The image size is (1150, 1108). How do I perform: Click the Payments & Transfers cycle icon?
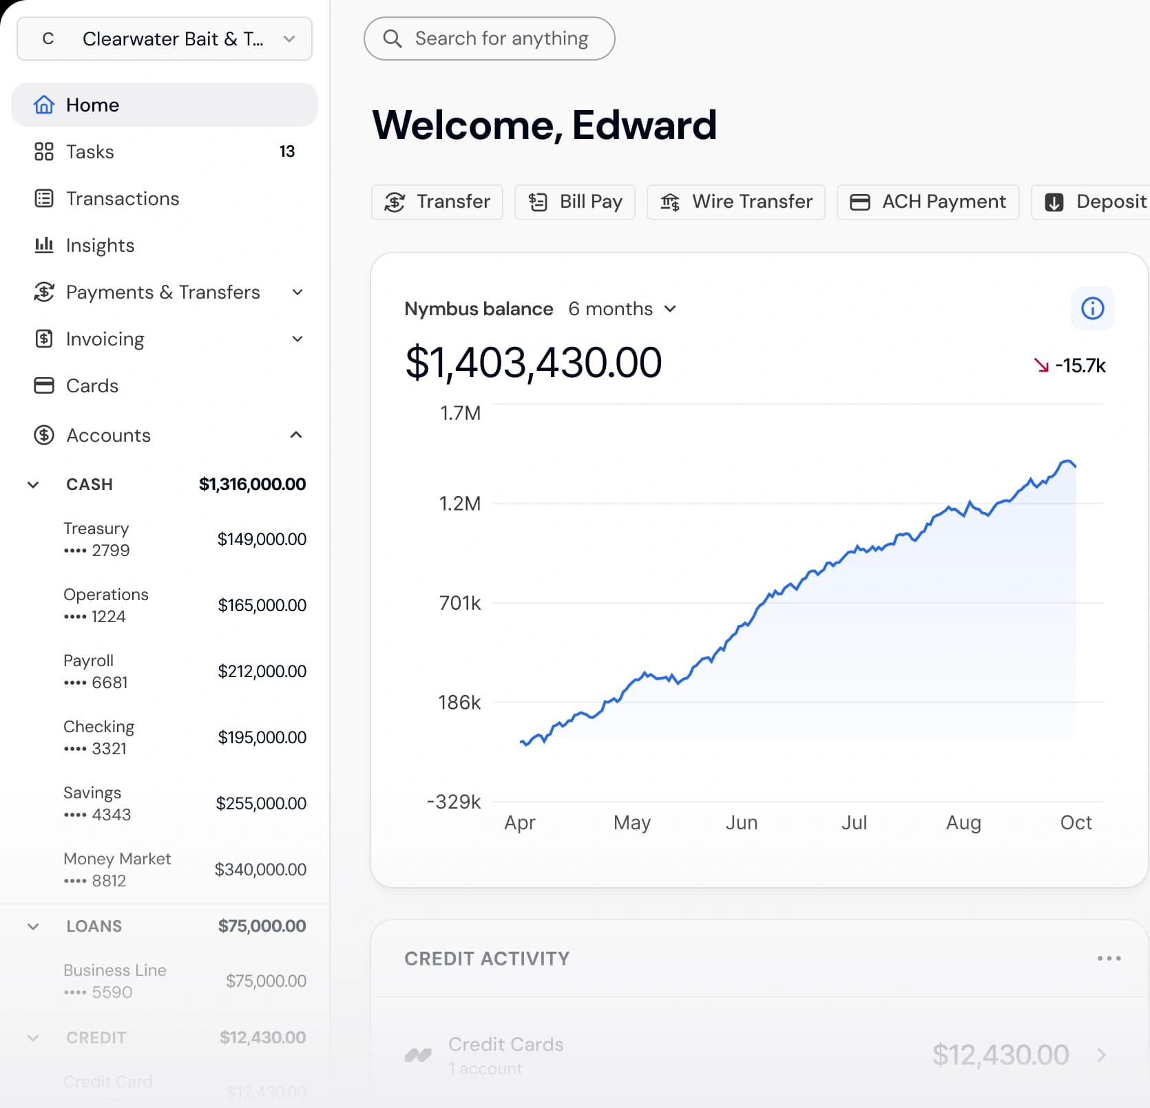tap(44, 292)
